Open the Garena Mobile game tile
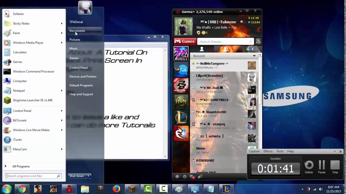This screenshot has height=194, width=346. click(x=181, y=54)
